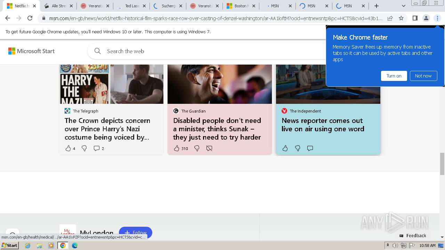Click the Chrome taskbar icon
The width and height of the screenshot is (445, 250).
[63, 245]
